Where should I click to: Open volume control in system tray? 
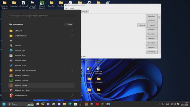tap(175, 104)
